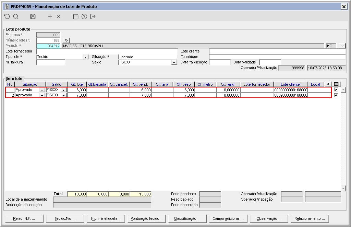The image size is (351, 227).
Task: Click the Peso pendente field
Action: pos(210,194)
